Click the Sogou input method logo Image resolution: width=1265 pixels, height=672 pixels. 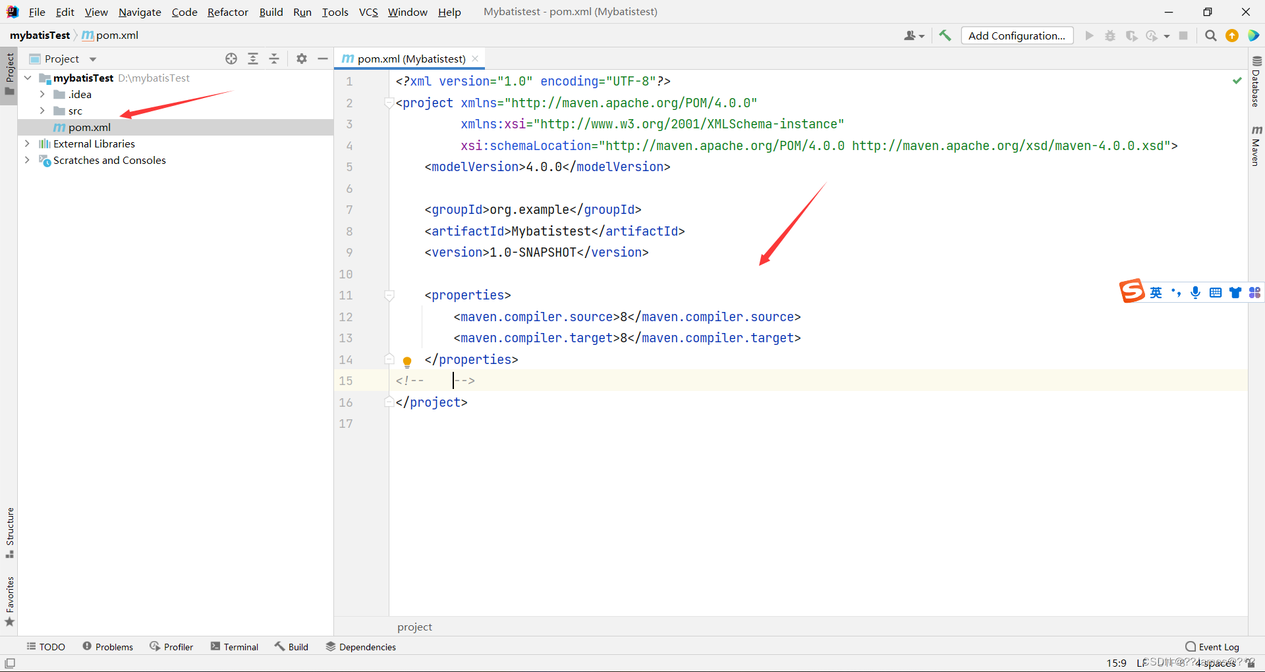1132,291
